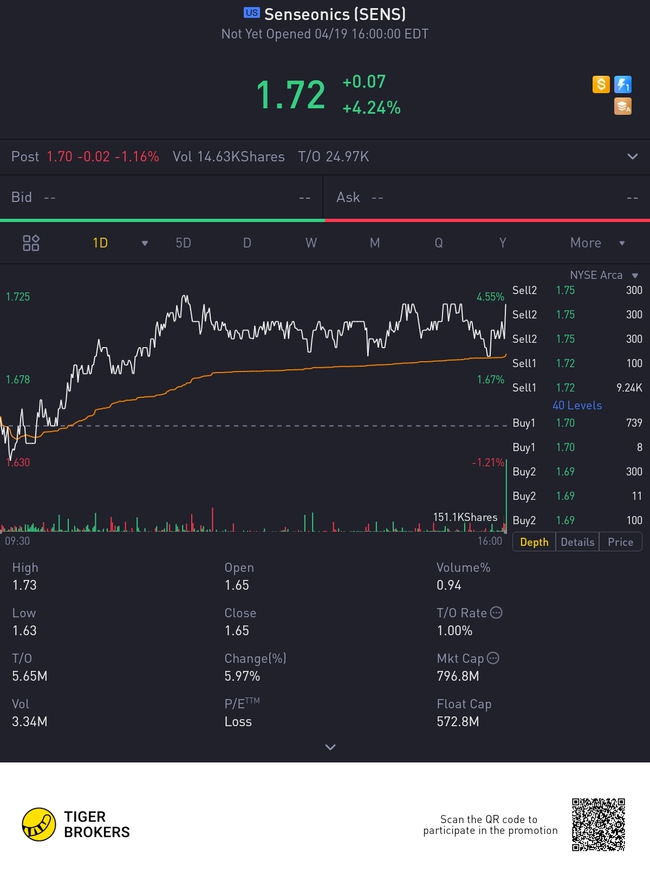Expand the post-market info row chevron
650x887 pixels.
pos(632,156)
